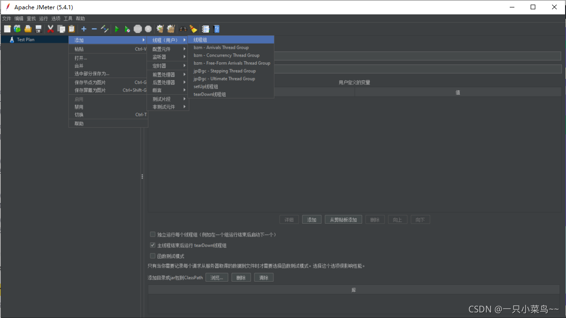Screen dimensions: 566x318
Task: Select 选中部分保存为... menu entry
Action: [108, 73]
